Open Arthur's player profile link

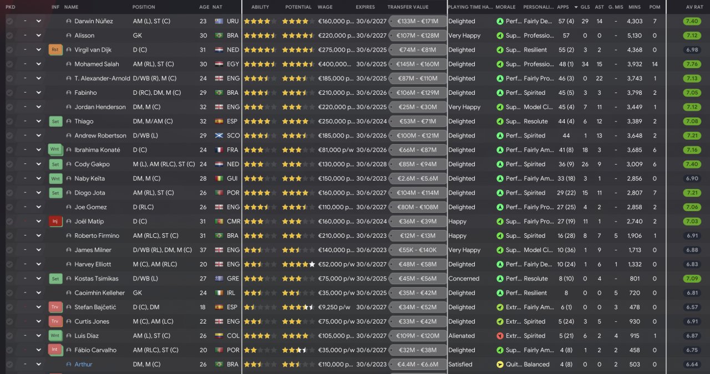(83, 365)
